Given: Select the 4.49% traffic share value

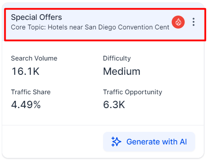Looking at the screenshot, I should [26, 105].
